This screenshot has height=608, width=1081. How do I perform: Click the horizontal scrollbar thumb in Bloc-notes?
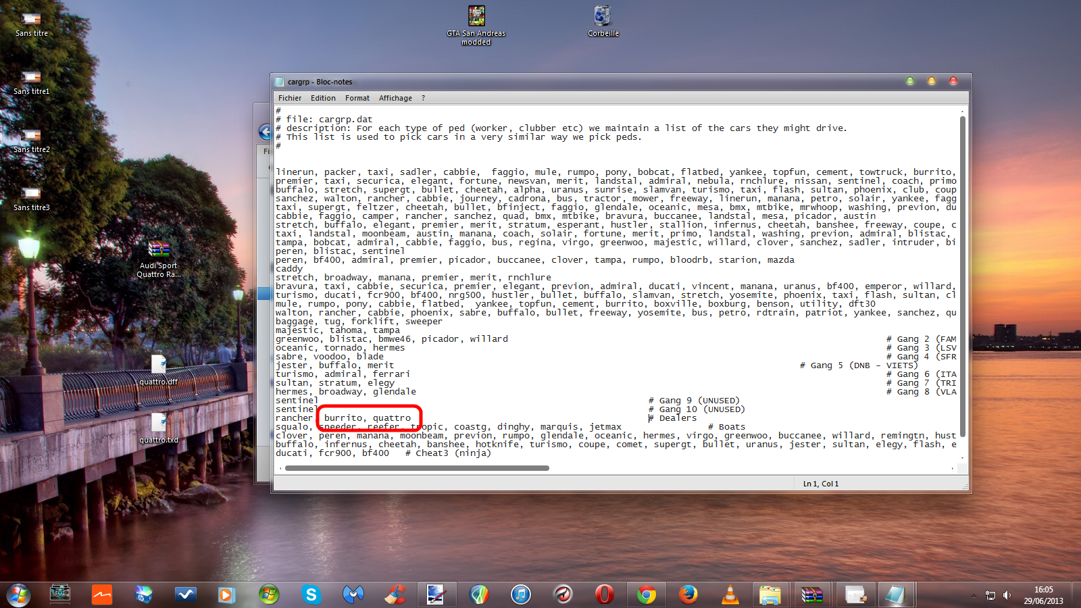pyautogui.click(x=417, y=467)
